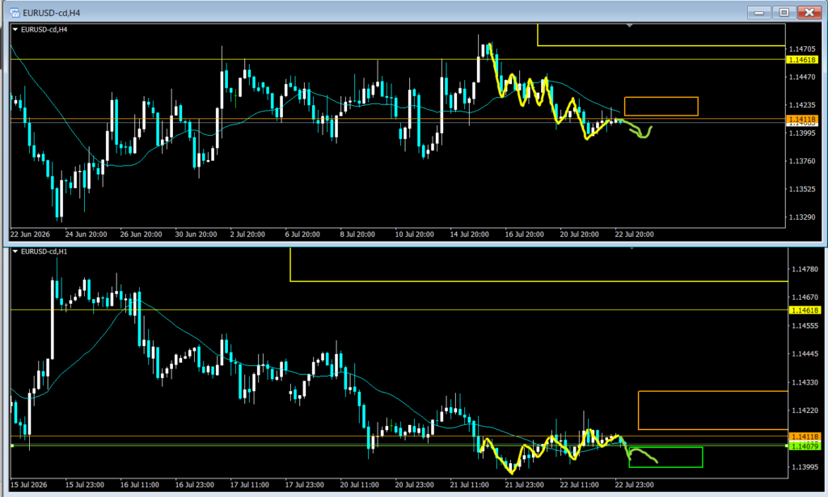Screen dimensions: 828x497
Task: Click the 1.14445 value on the H1 price scale
Action: click(x=805, y=353)
